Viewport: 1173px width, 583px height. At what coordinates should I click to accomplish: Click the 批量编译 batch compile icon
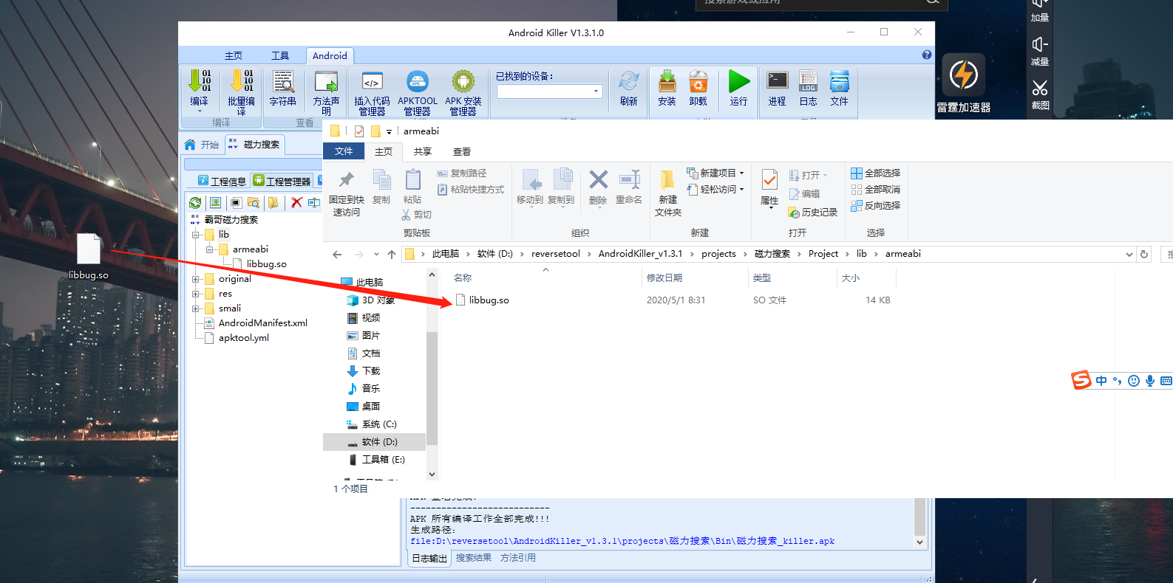[241, 83]
